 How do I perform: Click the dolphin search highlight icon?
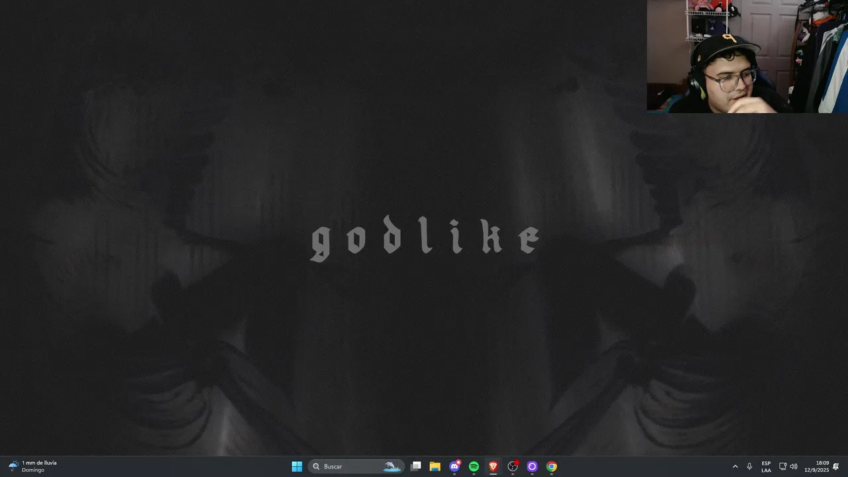pyautogui.click(x=392, y=466)
